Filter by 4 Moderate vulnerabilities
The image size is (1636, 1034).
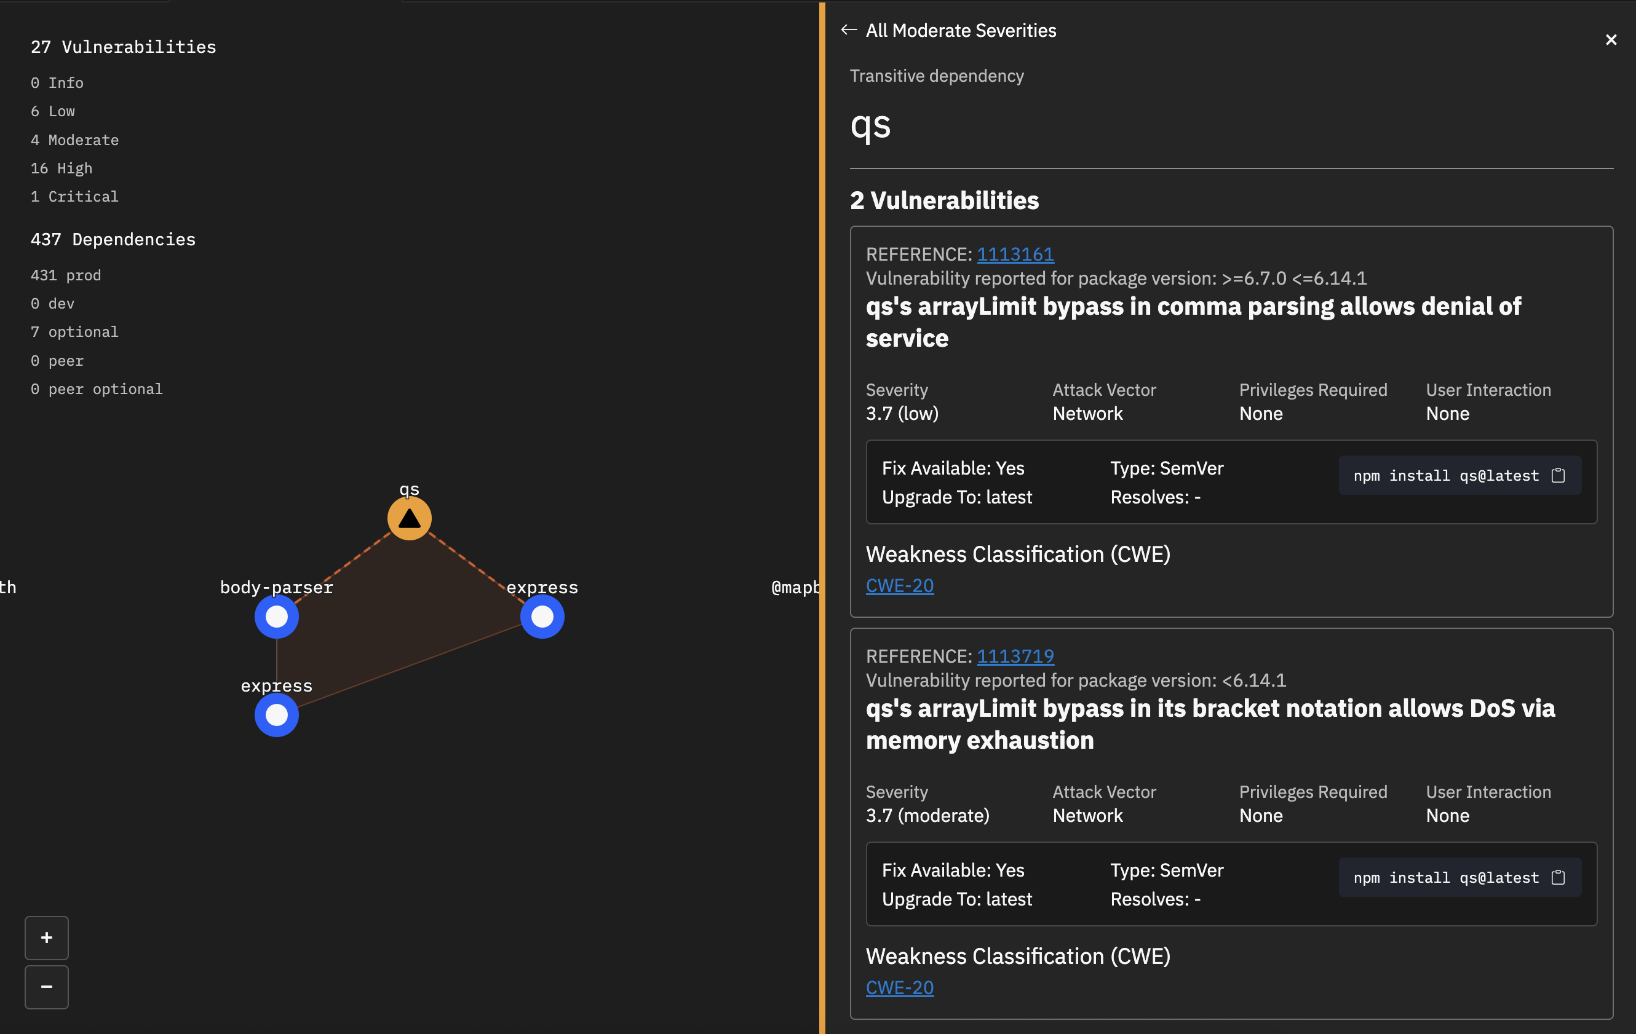(x=74, y=140)
